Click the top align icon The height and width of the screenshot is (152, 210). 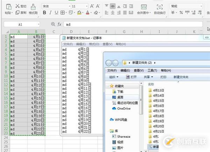pyautogui.click(x=107, y=6)
